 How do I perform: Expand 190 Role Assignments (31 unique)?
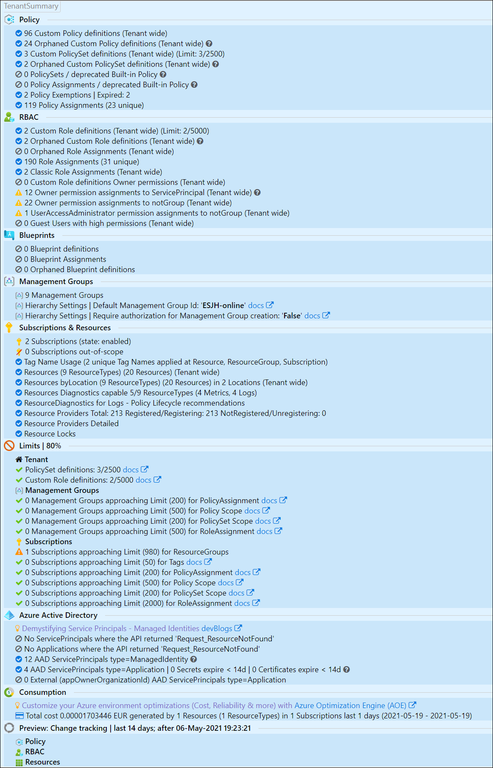(82, 162)
